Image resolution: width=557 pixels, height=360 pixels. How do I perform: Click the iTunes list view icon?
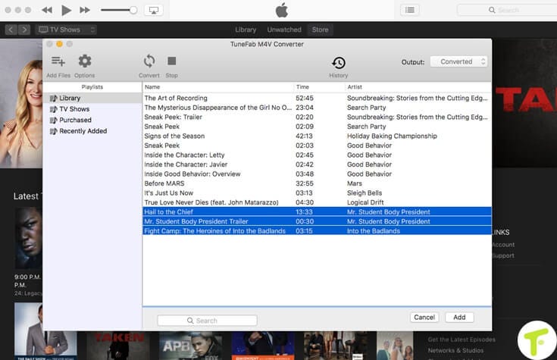tap(409, 10)
